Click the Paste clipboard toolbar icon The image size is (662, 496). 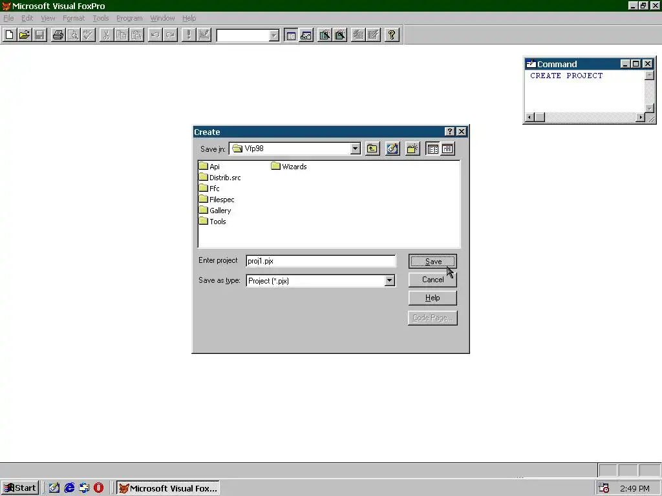coord(137,35)
